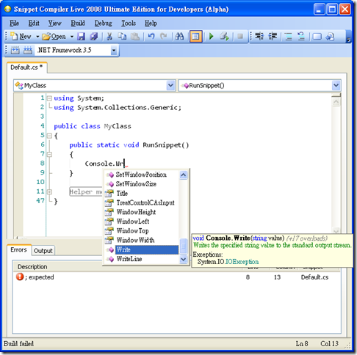Switch to the Output tab
This screenshot has width=357, height=355.
(43, 251)
